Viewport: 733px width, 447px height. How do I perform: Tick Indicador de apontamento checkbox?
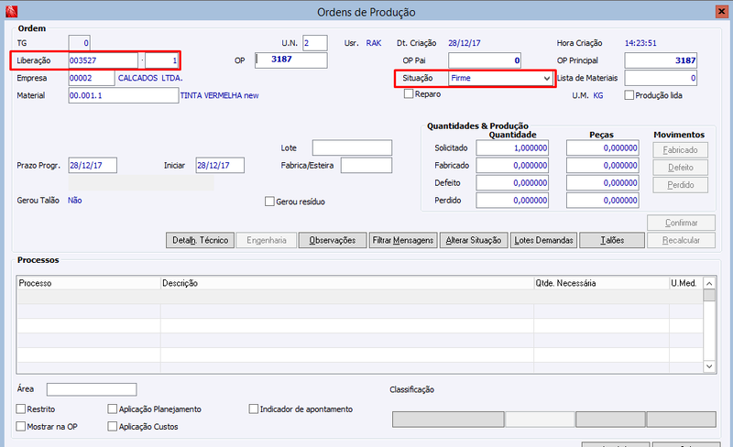tap(254, 409)
